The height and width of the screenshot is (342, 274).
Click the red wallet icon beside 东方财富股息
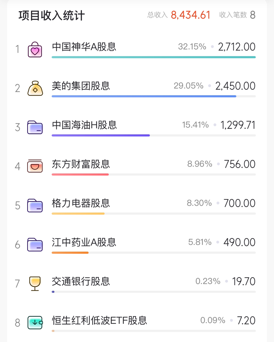35,166
